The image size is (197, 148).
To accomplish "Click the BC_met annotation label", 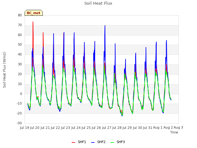I will tap(34, 13).
